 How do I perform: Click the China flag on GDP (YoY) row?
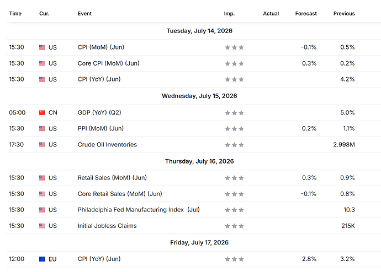coord(43,113)
